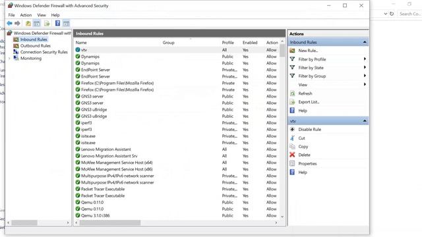Click the vtv rule status icon
The width and height of the screenshot is (422, 237).
tap(78, 50)
